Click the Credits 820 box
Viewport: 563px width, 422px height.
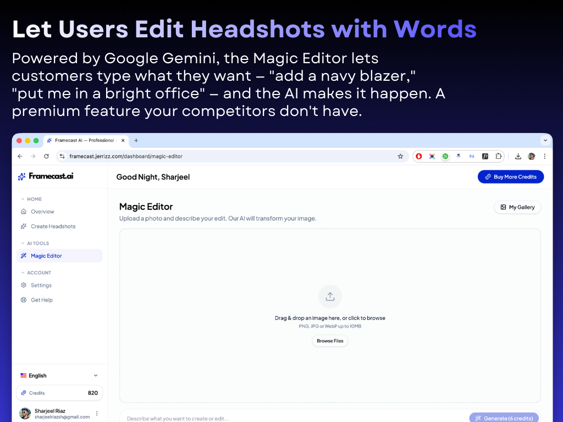coord(59,393)
